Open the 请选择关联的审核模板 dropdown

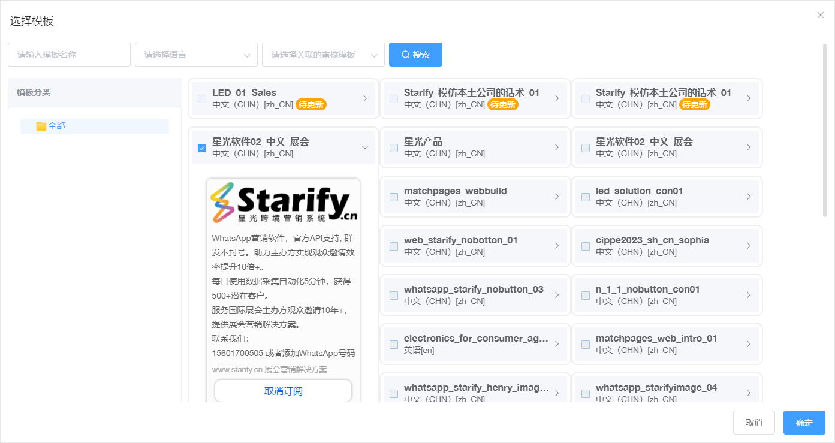(x=323, y=55)
